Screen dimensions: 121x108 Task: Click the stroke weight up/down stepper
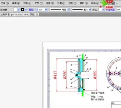(37, 10)
